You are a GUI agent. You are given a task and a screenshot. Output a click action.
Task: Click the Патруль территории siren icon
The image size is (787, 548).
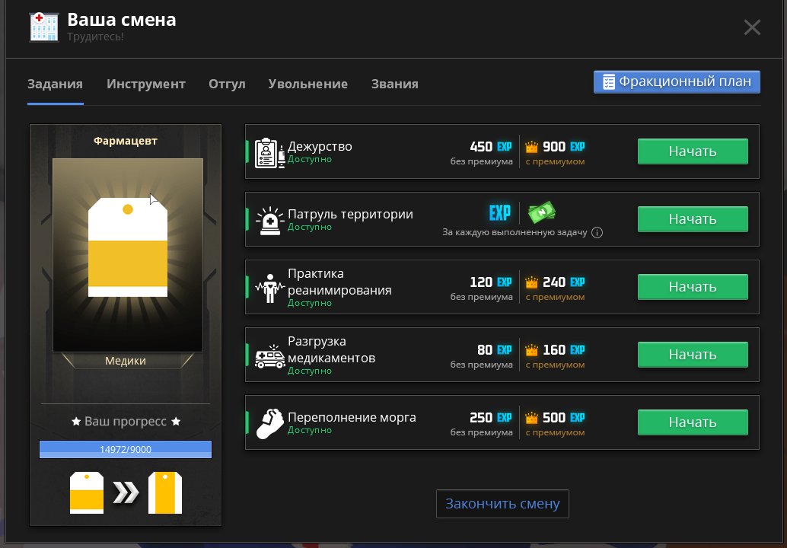click(270, 221)
